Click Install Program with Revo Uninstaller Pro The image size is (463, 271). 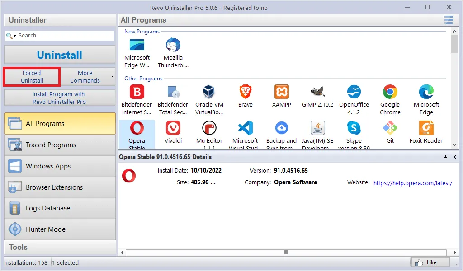point(60,98)
